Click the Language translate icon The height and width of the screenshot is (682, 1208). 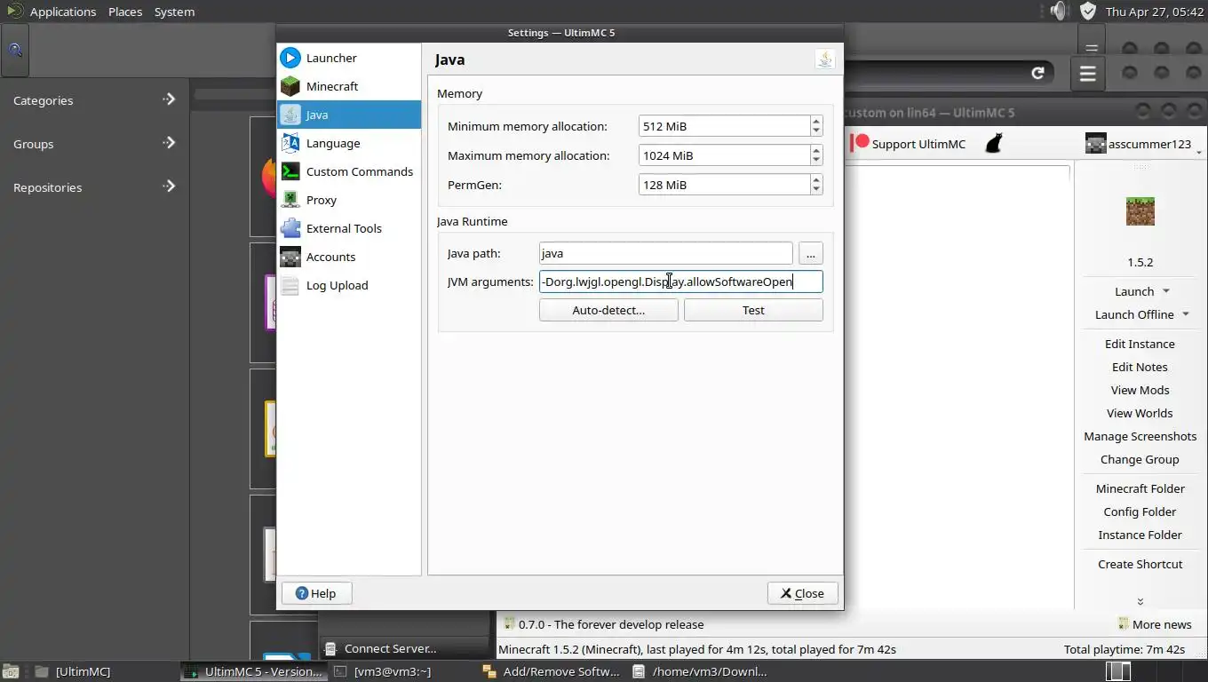click(x=290, y=143)
